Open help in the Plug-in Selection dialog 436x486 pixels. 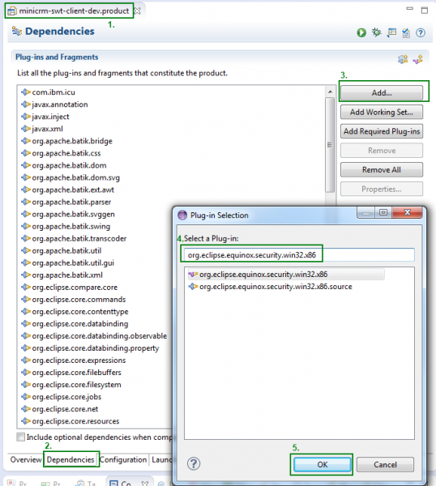point(194,463)
